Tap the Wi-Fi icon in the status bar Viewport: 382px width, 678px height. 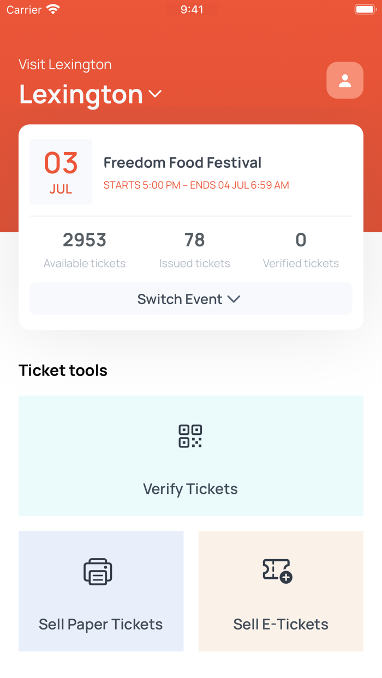click(x=53, y=9)
